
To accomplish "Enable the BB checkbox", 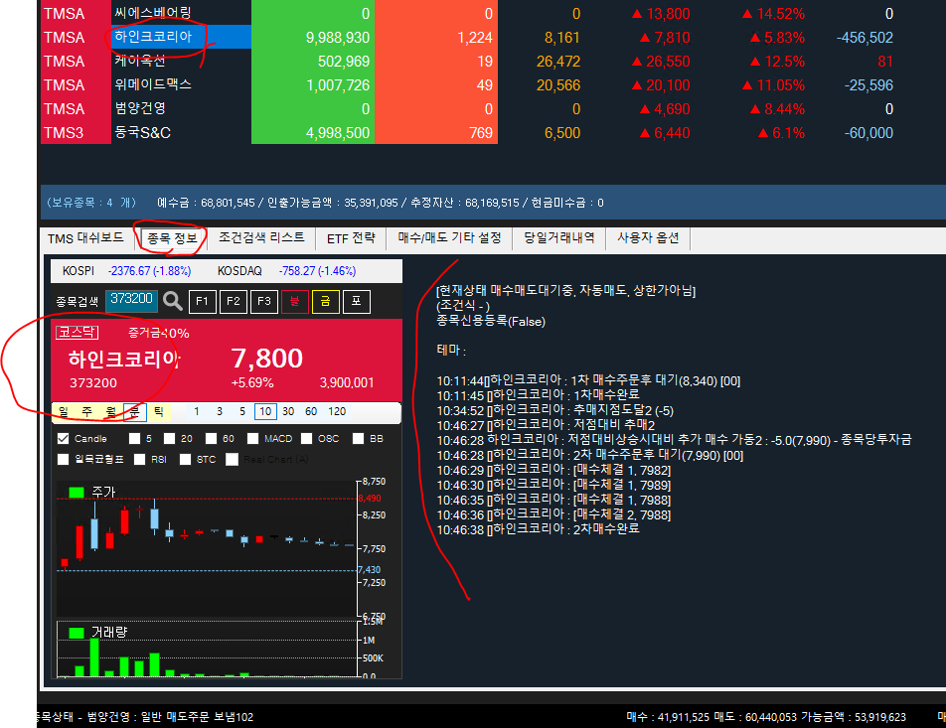I will pos(358,439).
